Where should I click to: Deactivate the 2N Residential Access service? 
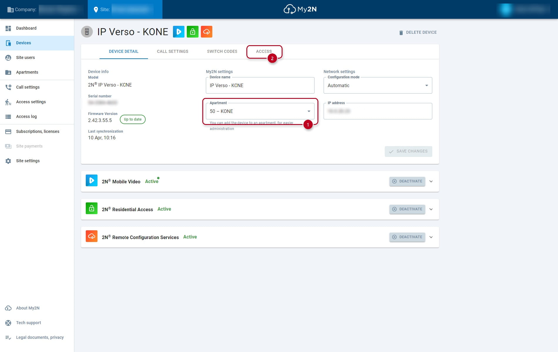407,209
